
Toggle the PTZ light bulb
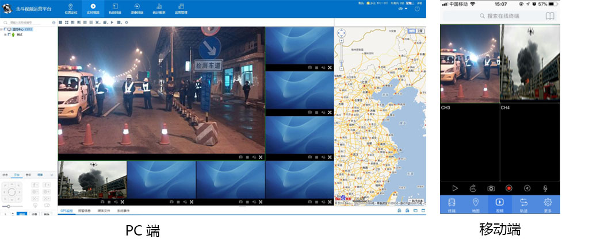pyautogui.click(x=35, y=205)
